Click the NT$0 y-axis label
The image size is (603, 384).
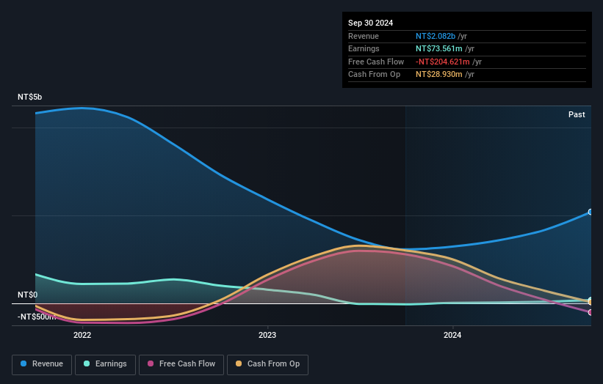coord(28,295)
